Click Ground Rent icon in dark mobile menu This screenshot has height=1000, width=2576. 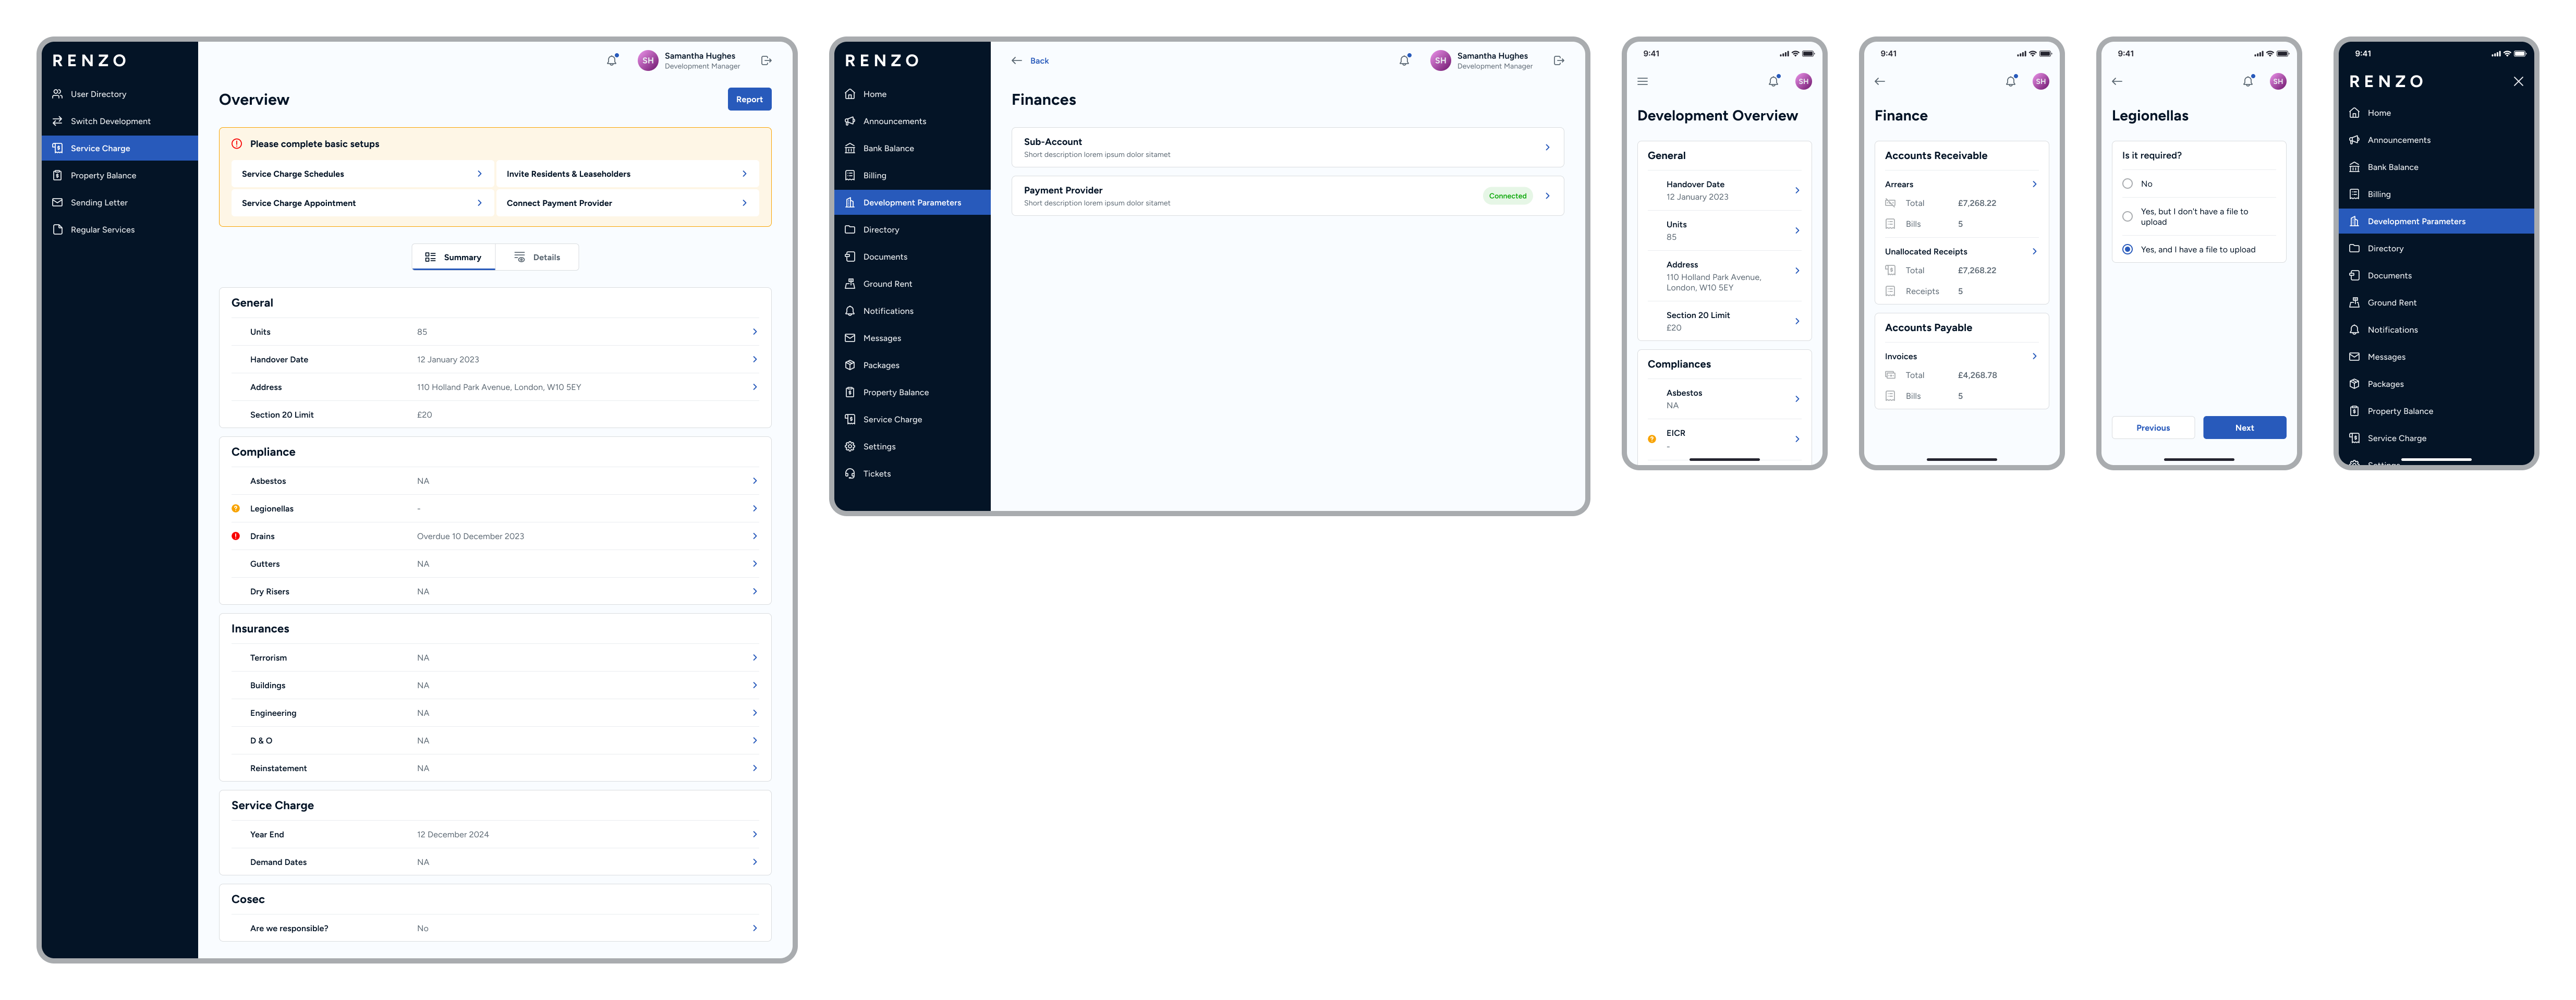[2354, 303]
